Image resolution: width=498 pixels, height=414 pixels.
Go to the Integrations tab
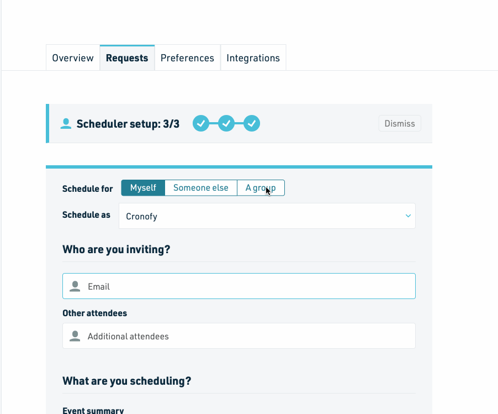[253, 58]
